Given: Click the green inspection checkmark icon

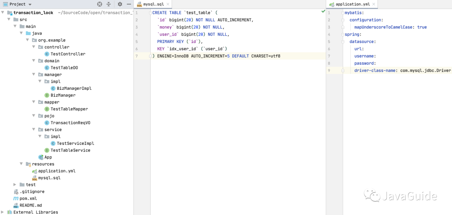Looking at the screenshot, I should point(323,12).
